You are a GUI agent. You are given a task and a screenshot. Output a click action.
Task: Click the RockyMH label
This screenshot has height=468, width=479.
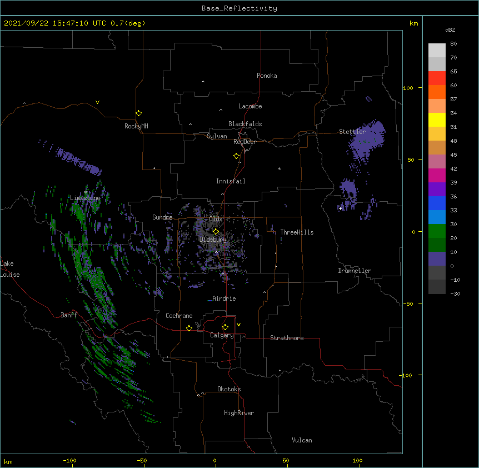[x=136, y=126]
